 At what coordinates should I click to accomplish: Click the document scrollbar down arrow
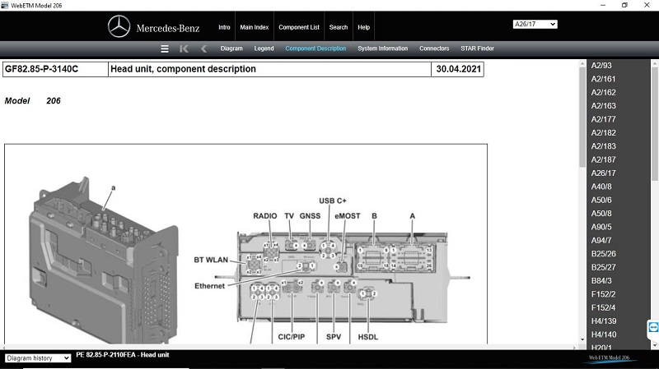582,339
